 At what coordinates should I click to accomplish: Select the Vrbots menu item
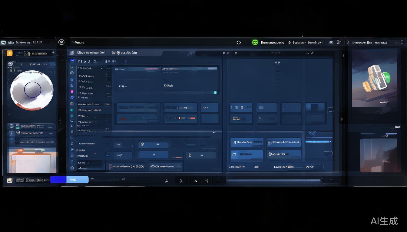pyautogui.click(x=79, y=43)
